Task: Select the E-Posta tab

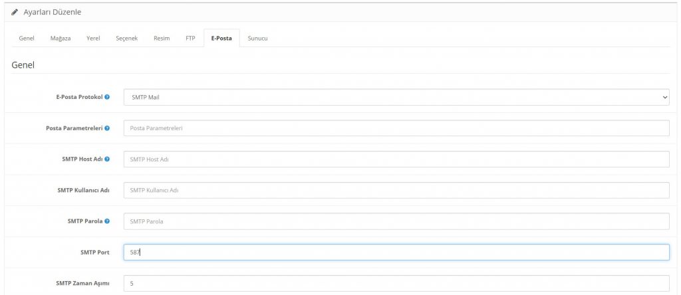Action: pyautogui.click(x=221, y=38)
